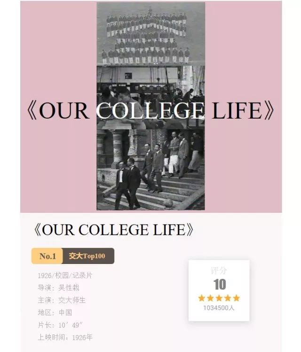Click the smaller OUR COLLEGE LIFE heading
Image resolution: width=301 pixels, height=352 pixels.
(x=113, y=230)
